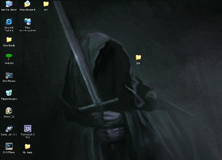
Task: Select the Internet Explorer icon
Action: click(9, 22)
